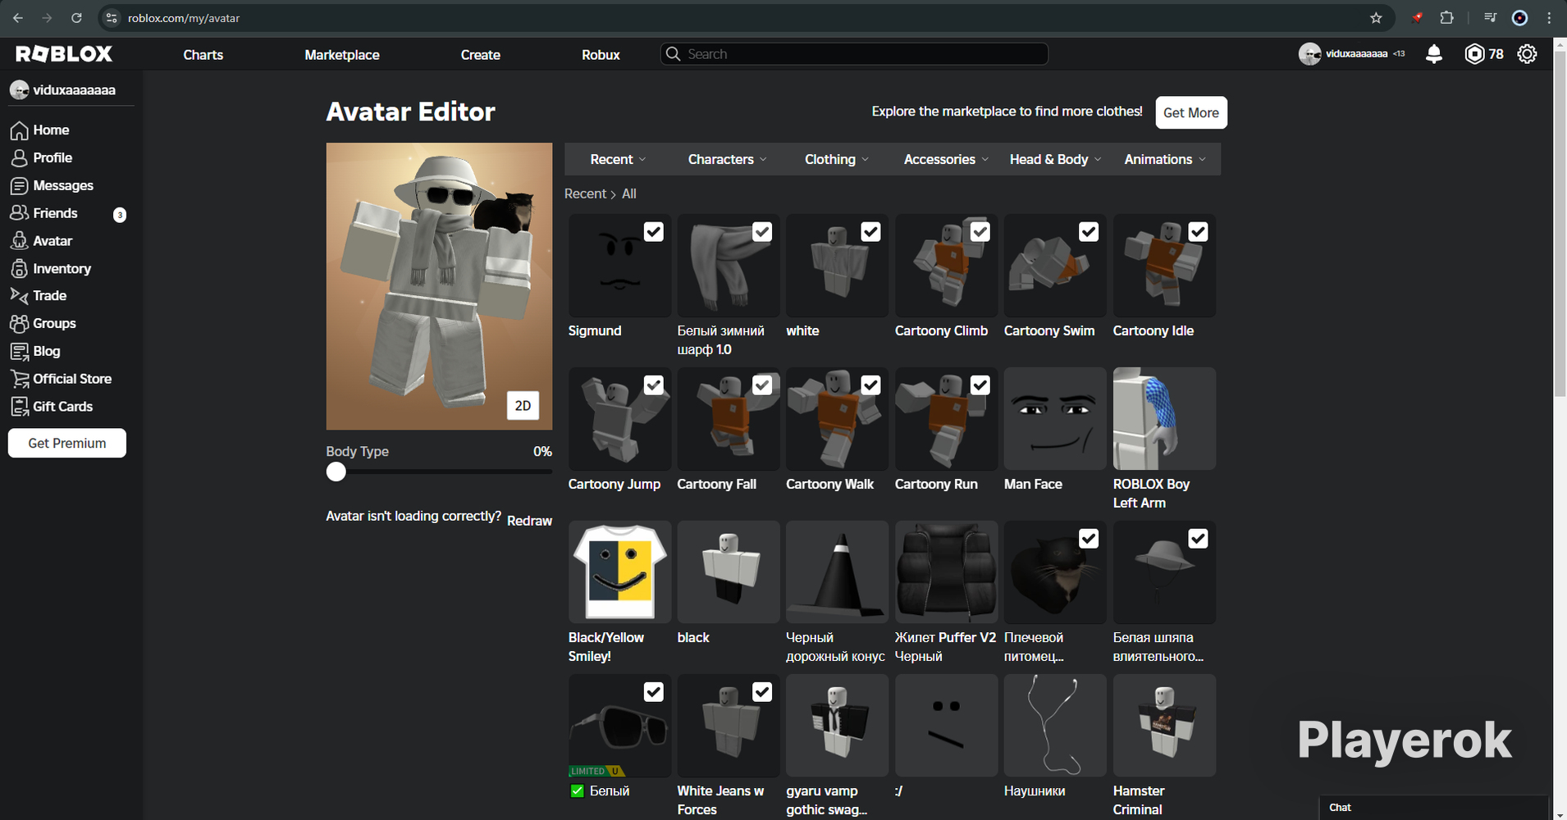Click the Search input field
This screenshot has width=1567, height=820.
[854, 54]
